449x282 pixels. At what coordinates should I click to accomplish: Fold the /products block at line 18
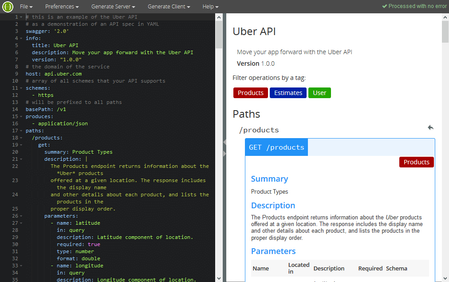pos(21,138)
